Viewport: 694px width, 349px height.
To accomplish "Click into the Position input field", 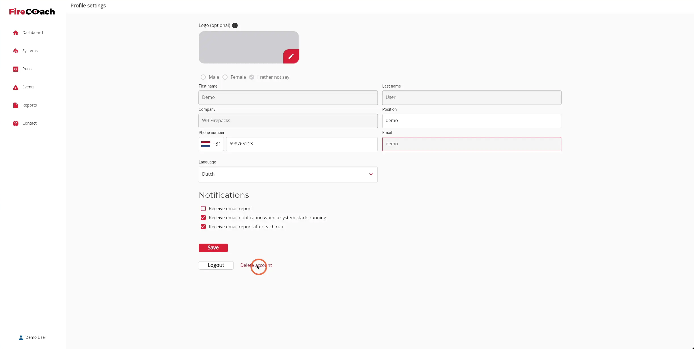I will click(x=472, y=121).
